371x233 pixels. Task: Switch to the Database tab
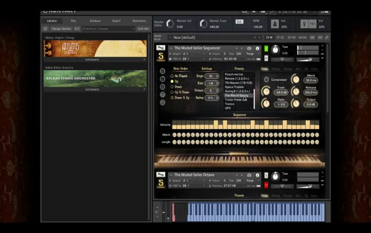tap(95, 21)
